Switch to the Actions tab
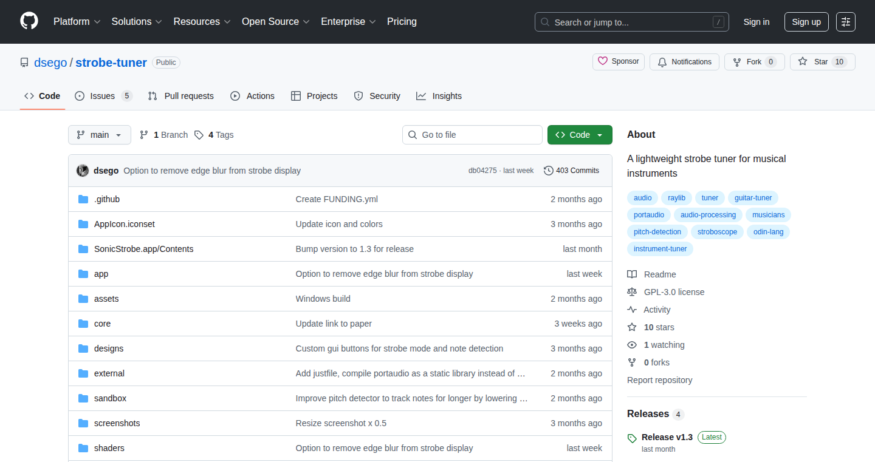Screen dimensions: 875x462 [x=252, y=96]
